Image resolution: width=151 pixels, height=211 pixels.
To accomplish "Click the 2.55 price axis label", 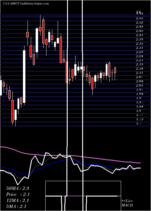I will tap(140, 18).
